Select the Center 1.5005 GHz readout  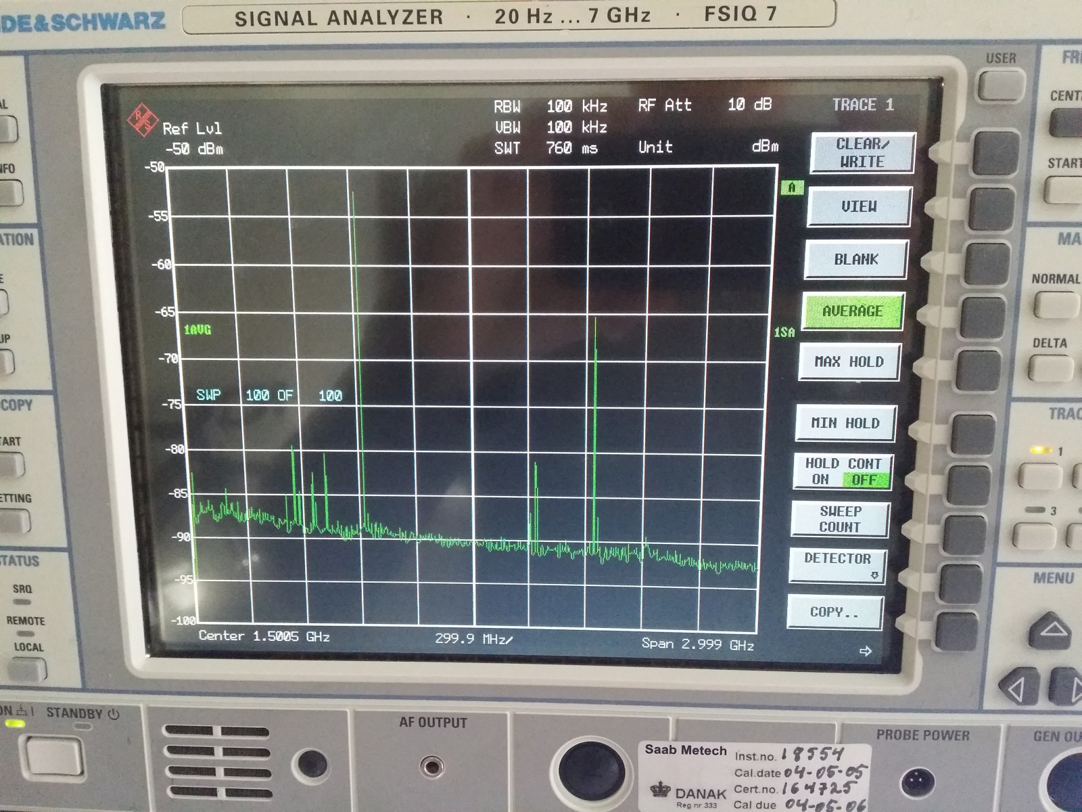pos(264,636)
